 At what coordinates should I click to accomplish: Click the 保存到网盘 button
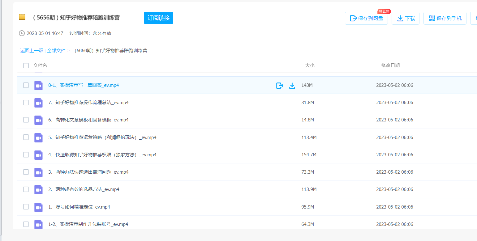pyautogui.click(x=366, y=18)
